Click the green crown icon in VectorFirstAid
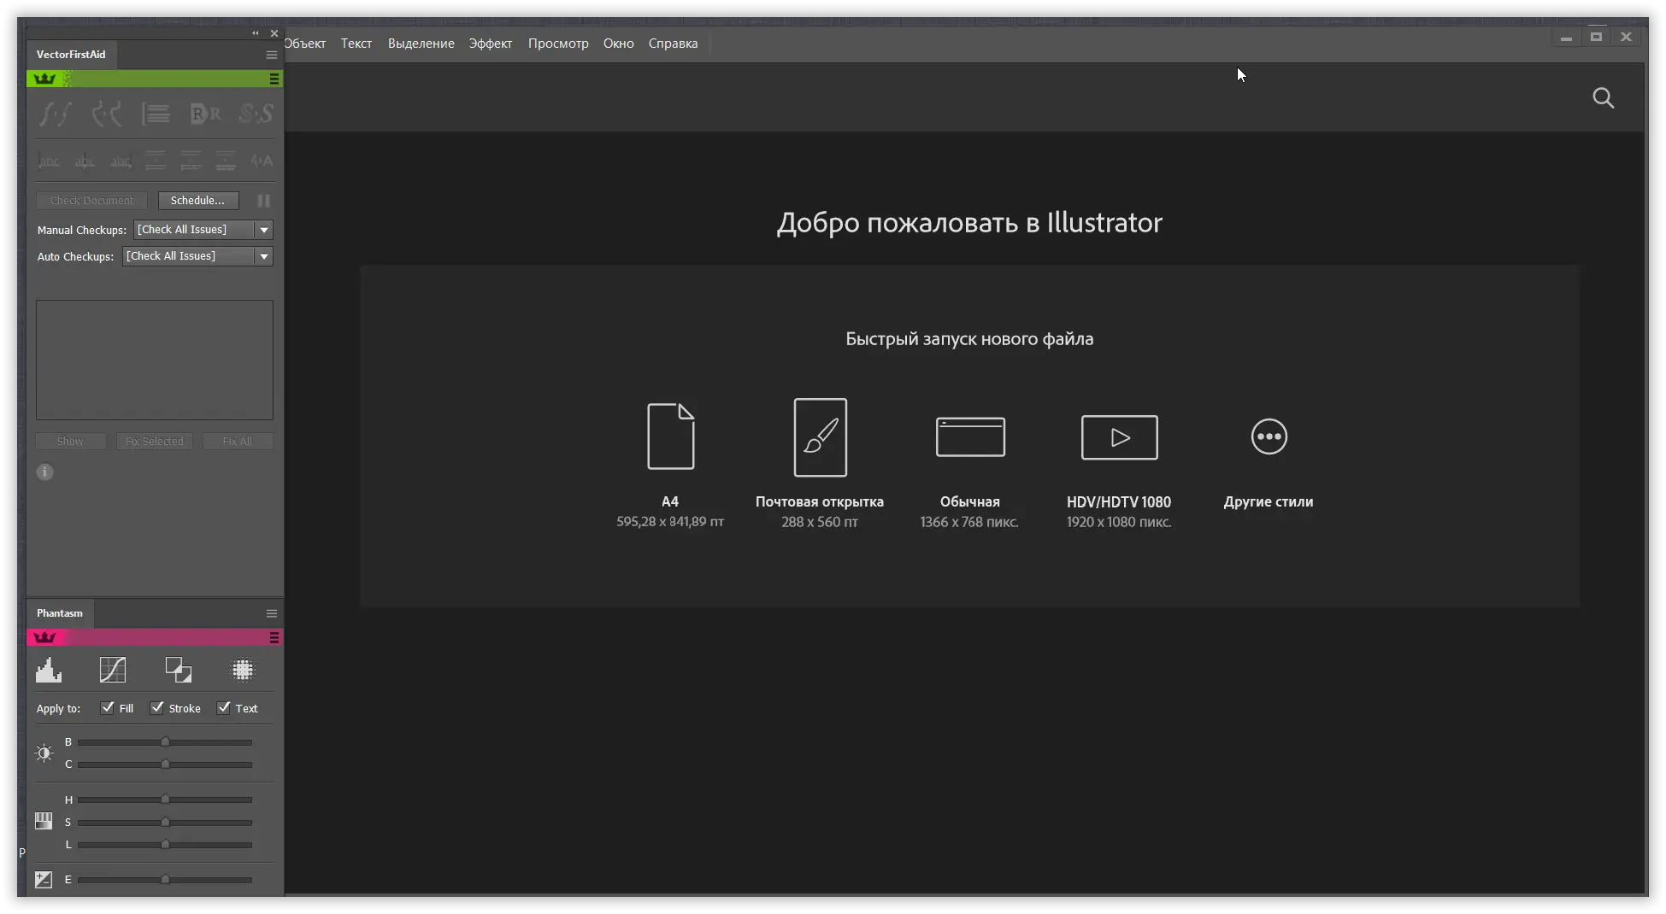This screenshot has width=1666, height=914. (x=44, y=78)
